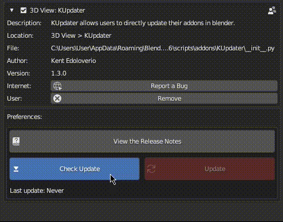Select the 3D View: KUpdater title
Screen dimensions: 283x222
(x=57, y=10)
